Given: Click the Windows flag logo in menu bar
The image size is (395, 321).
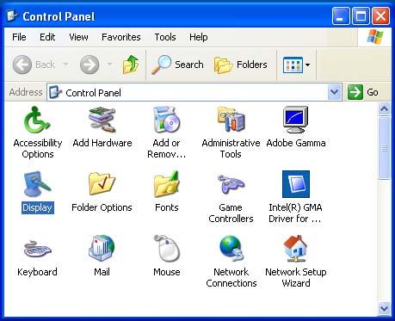Looking at the screenshot, I should tap(375, 37).
